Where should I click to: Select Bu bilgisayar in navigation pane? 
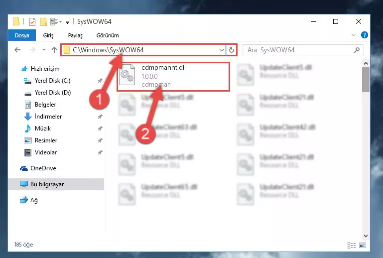click(56, 184)
